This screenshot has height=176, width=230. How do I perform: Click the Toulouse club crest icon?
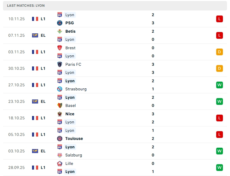click(60, 139)
